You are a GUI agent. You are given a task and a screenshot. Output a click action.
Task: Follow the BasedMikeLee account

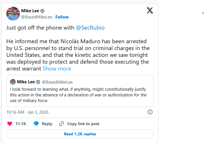62,17
